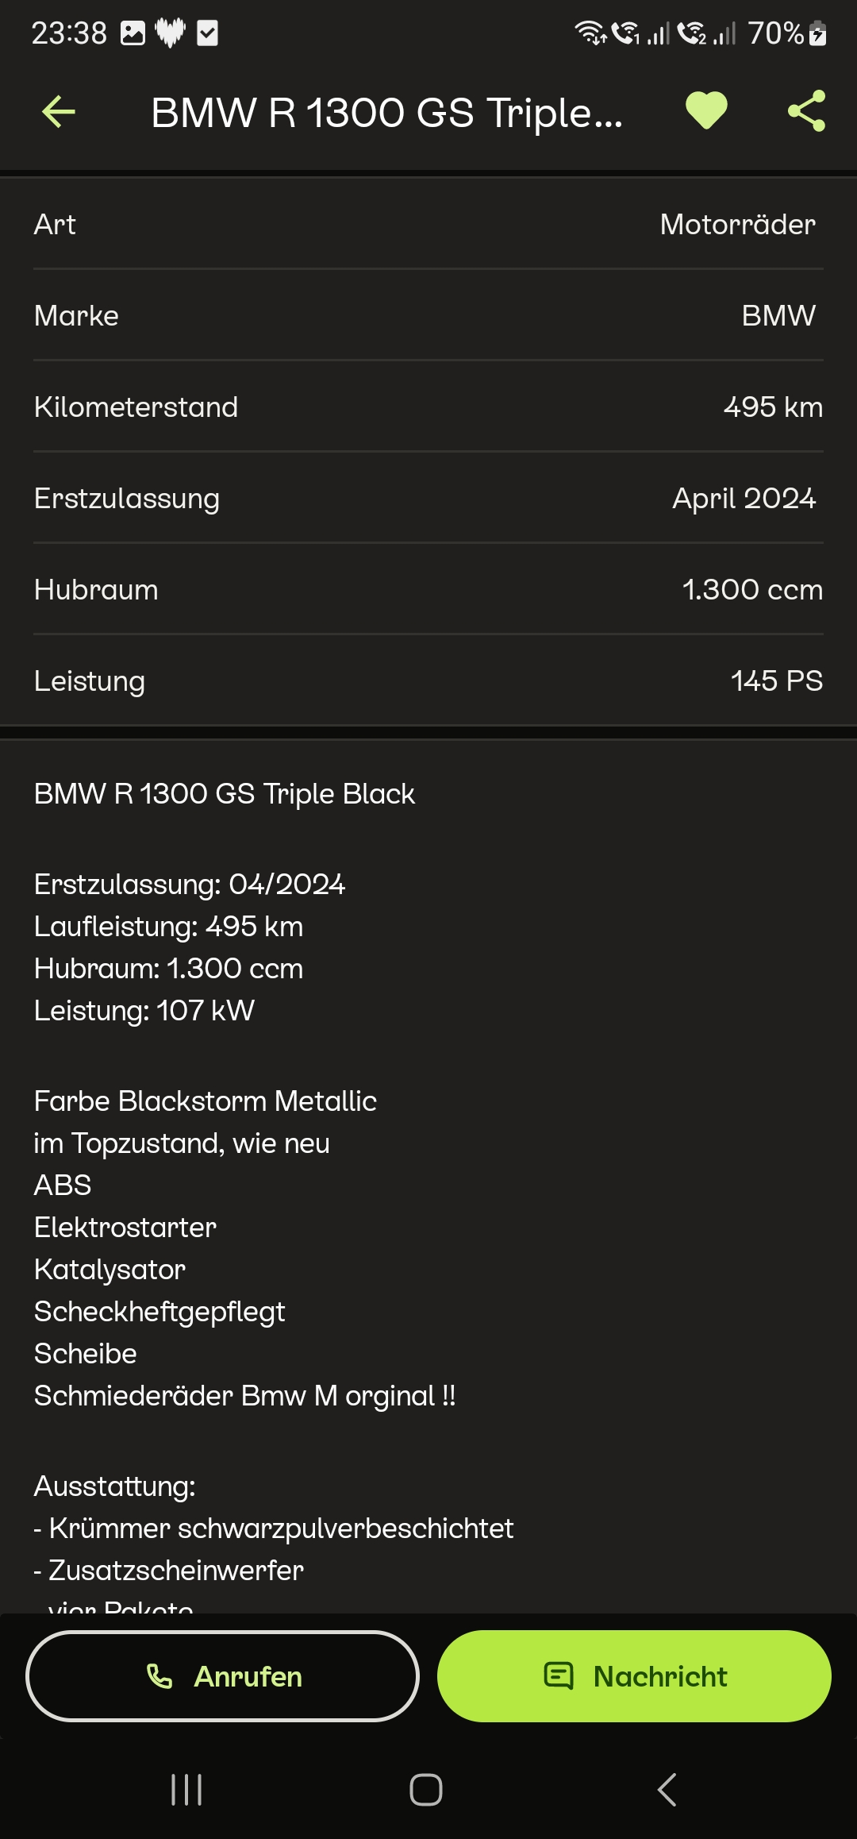Image resolution: width=857 pixels, height=1839 pixels.
Task: Tap the Android home button
Action: pos(426,1790)
